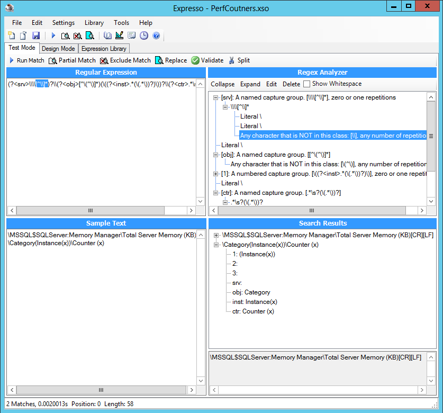The width and height of the screenshot is (443, 413).
Task: Click the Exclude Match button
Action: (x=125, y=60)
